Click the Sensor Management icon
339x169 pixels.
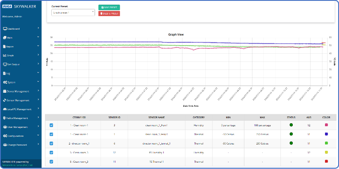click(5, 100)
